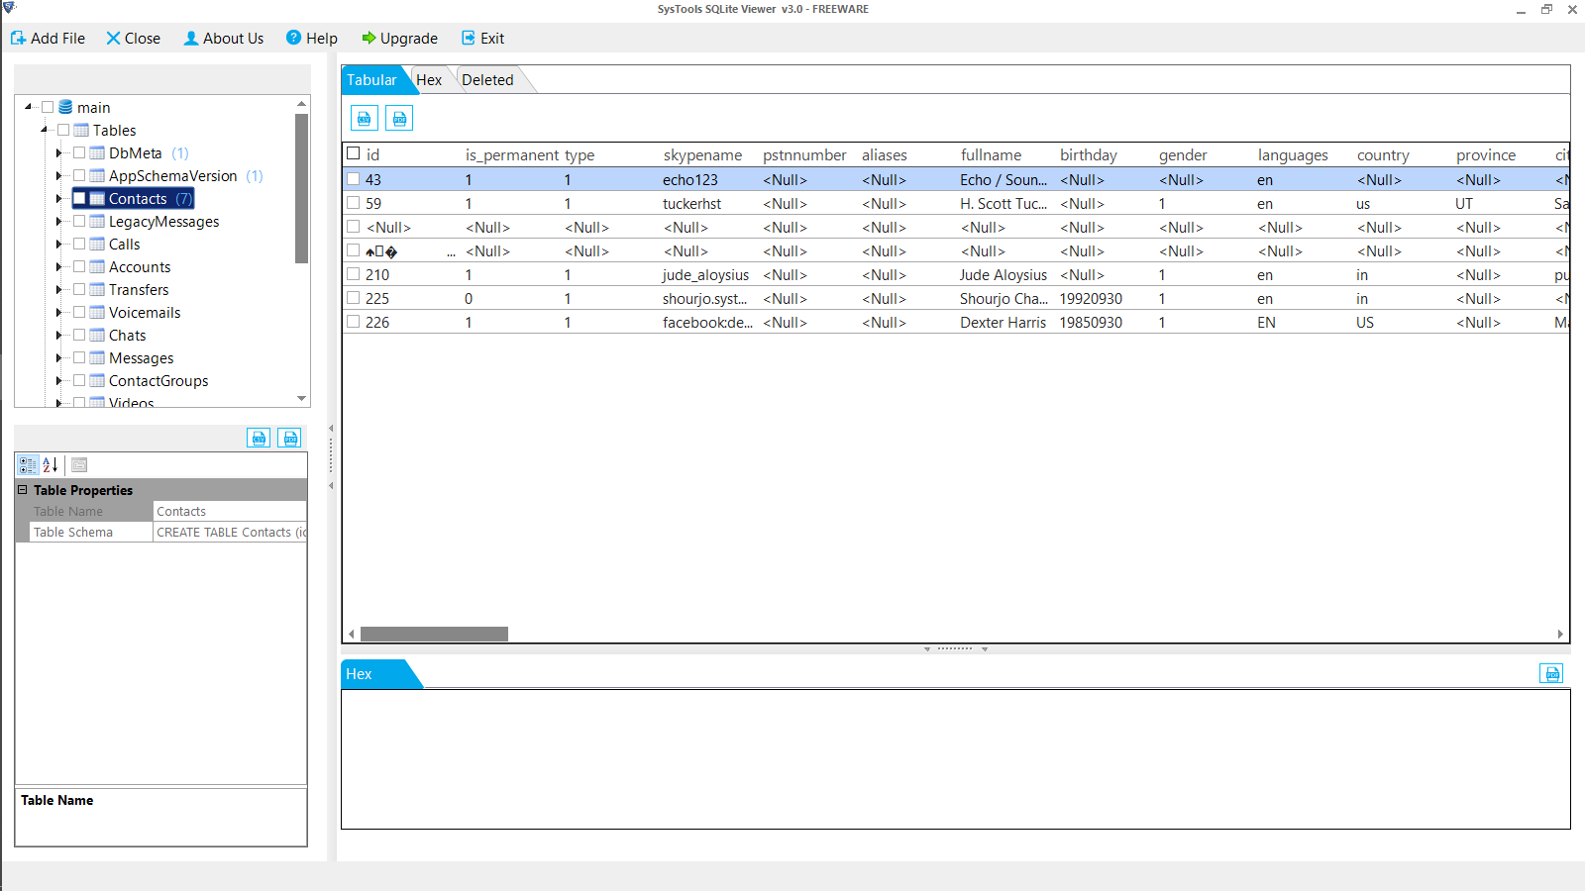Click the tree panel vertical scrollbar thumb

pyautogui.click(x=301, y=188)
